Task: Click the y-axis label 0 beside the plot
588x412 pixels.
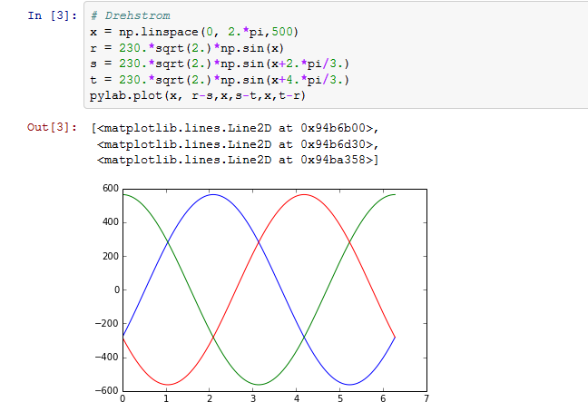Action: click(117, 289)
